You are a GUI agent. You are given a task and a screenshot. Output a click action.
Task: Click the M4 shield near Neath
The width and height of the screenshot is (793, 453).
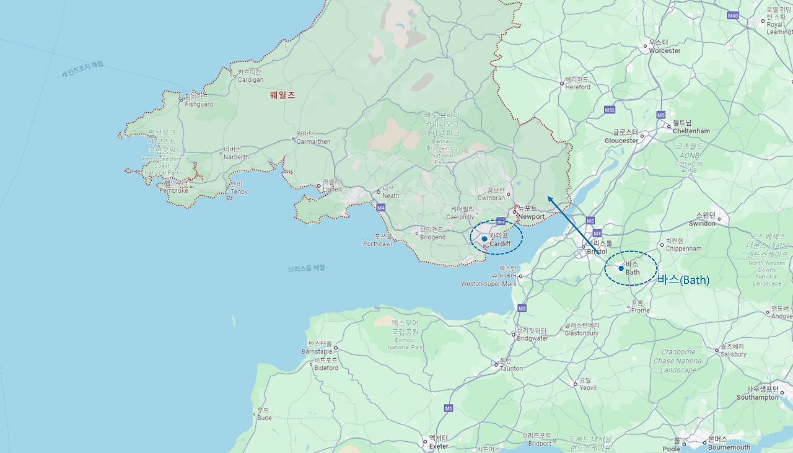380,208
